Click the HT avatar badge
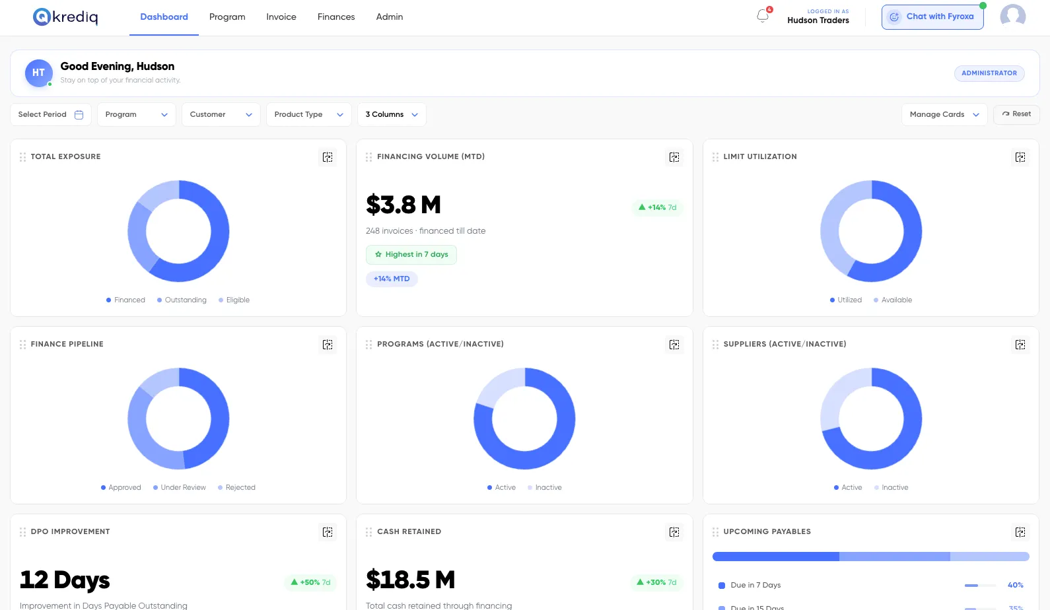The height and width of the screenshot is (610, 1050). click(x=38, y=73)
